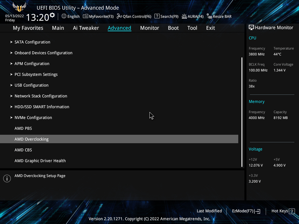Open AURA(F4) lighting icon
299x224 pixels.
click(184, 16)
